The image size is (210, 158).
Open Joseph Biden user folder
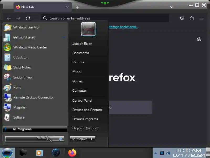click(82, 44)
